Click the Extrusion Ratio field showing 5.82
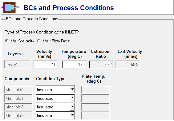This screenshot has width=174, height=121. 101,64
